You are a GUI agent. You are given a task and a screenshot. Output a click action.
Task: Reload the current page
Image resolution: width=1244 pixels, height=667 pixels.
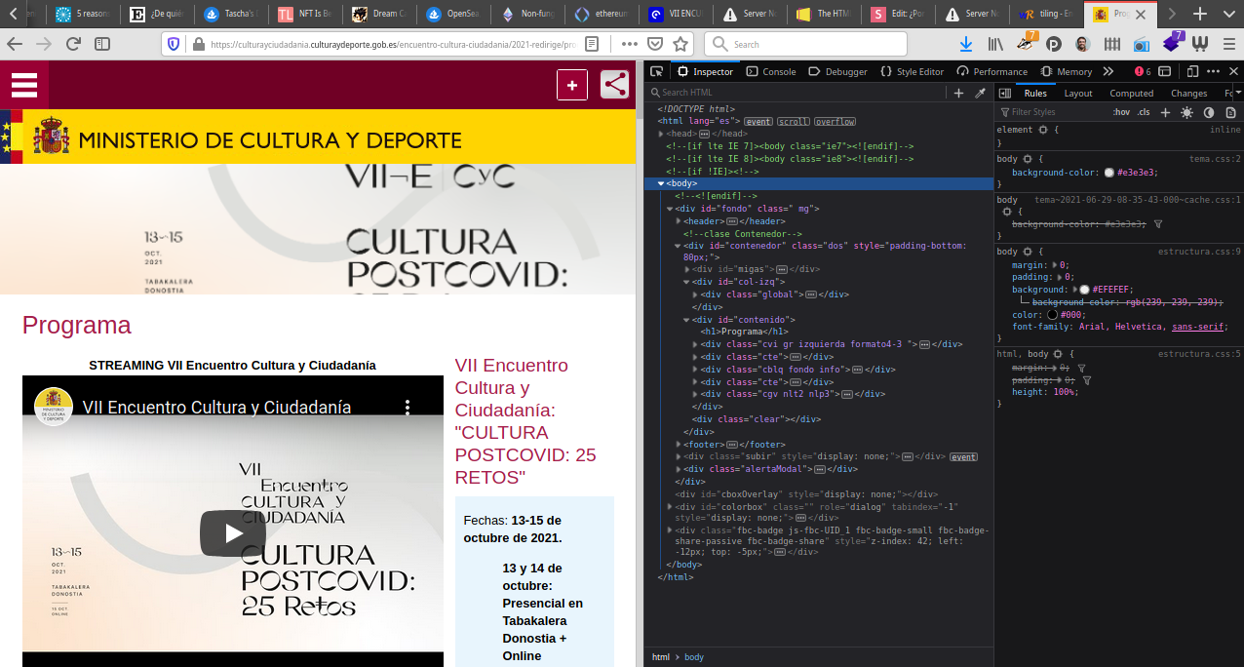point(73,44)
